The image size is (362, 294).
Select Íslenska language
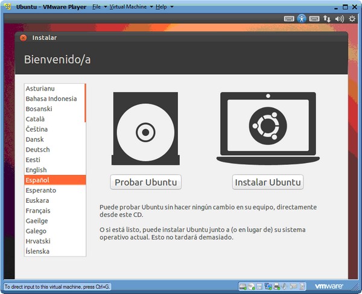(54, 251)
